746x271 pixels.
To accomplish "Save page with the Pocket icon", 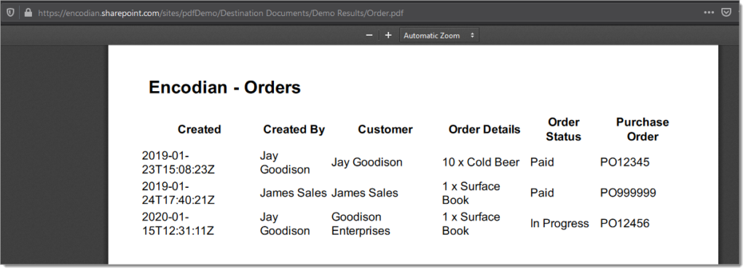I will pos(726,13).
